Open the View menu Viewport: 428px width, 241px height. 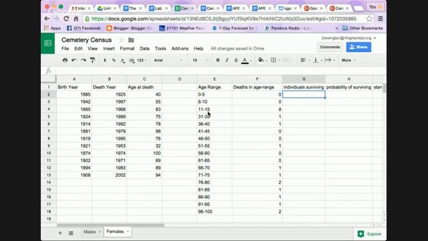pos(92,48)
